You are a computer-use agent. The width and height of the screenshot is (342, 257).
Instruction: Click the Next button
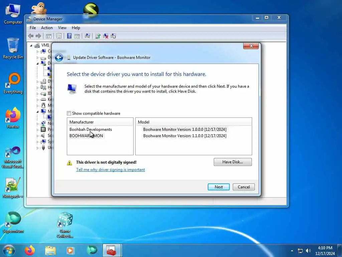click(218, 187)
